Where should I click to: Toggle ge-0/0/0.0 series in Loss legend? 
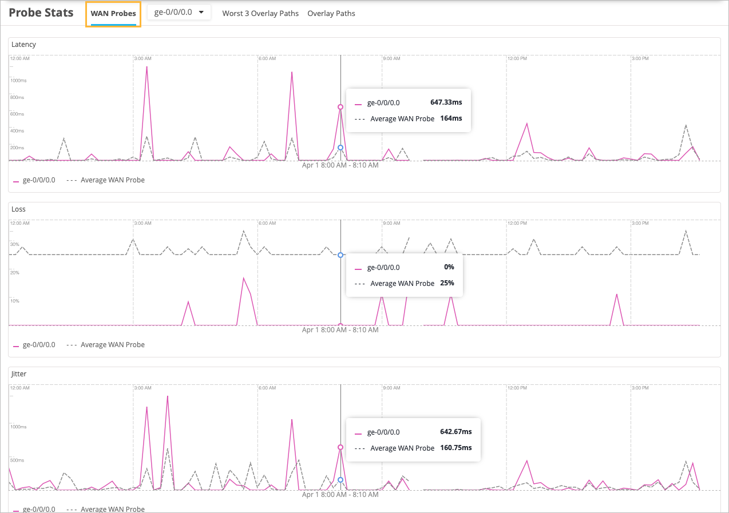pos(34,345)
